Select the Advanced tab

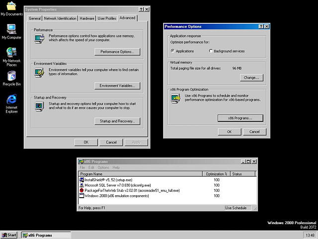point(127,18)
